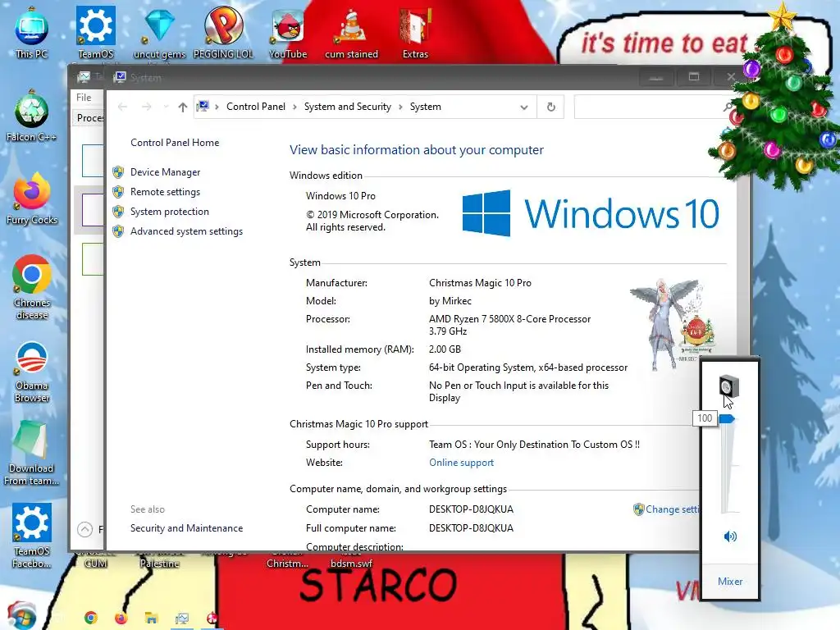Go up one level with Up arrow
This screenshot has width=840, height=630.
click(x=183, y=107)
